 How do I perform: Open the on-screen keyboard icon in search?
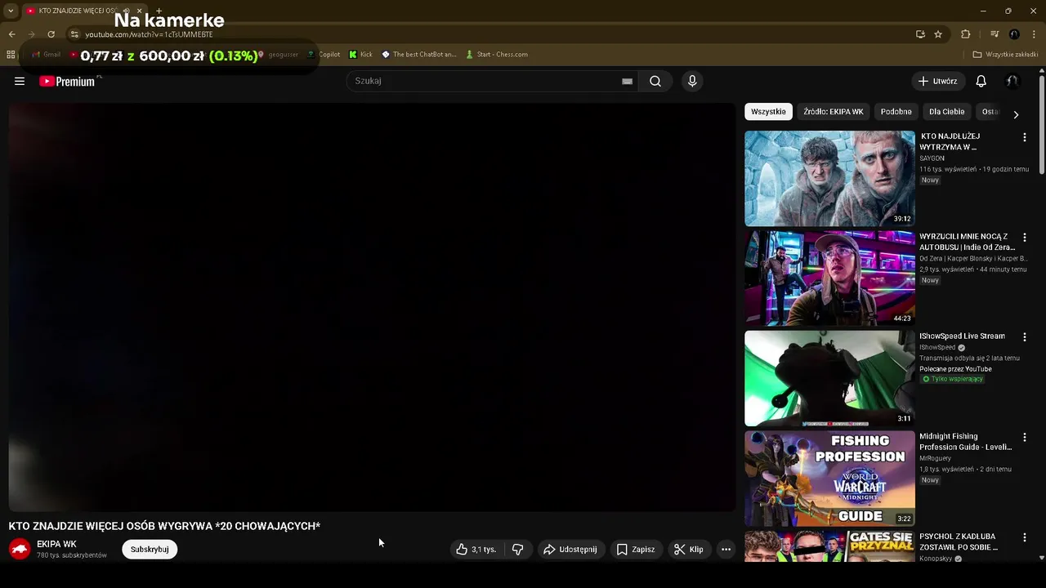[x=627, y=81]
